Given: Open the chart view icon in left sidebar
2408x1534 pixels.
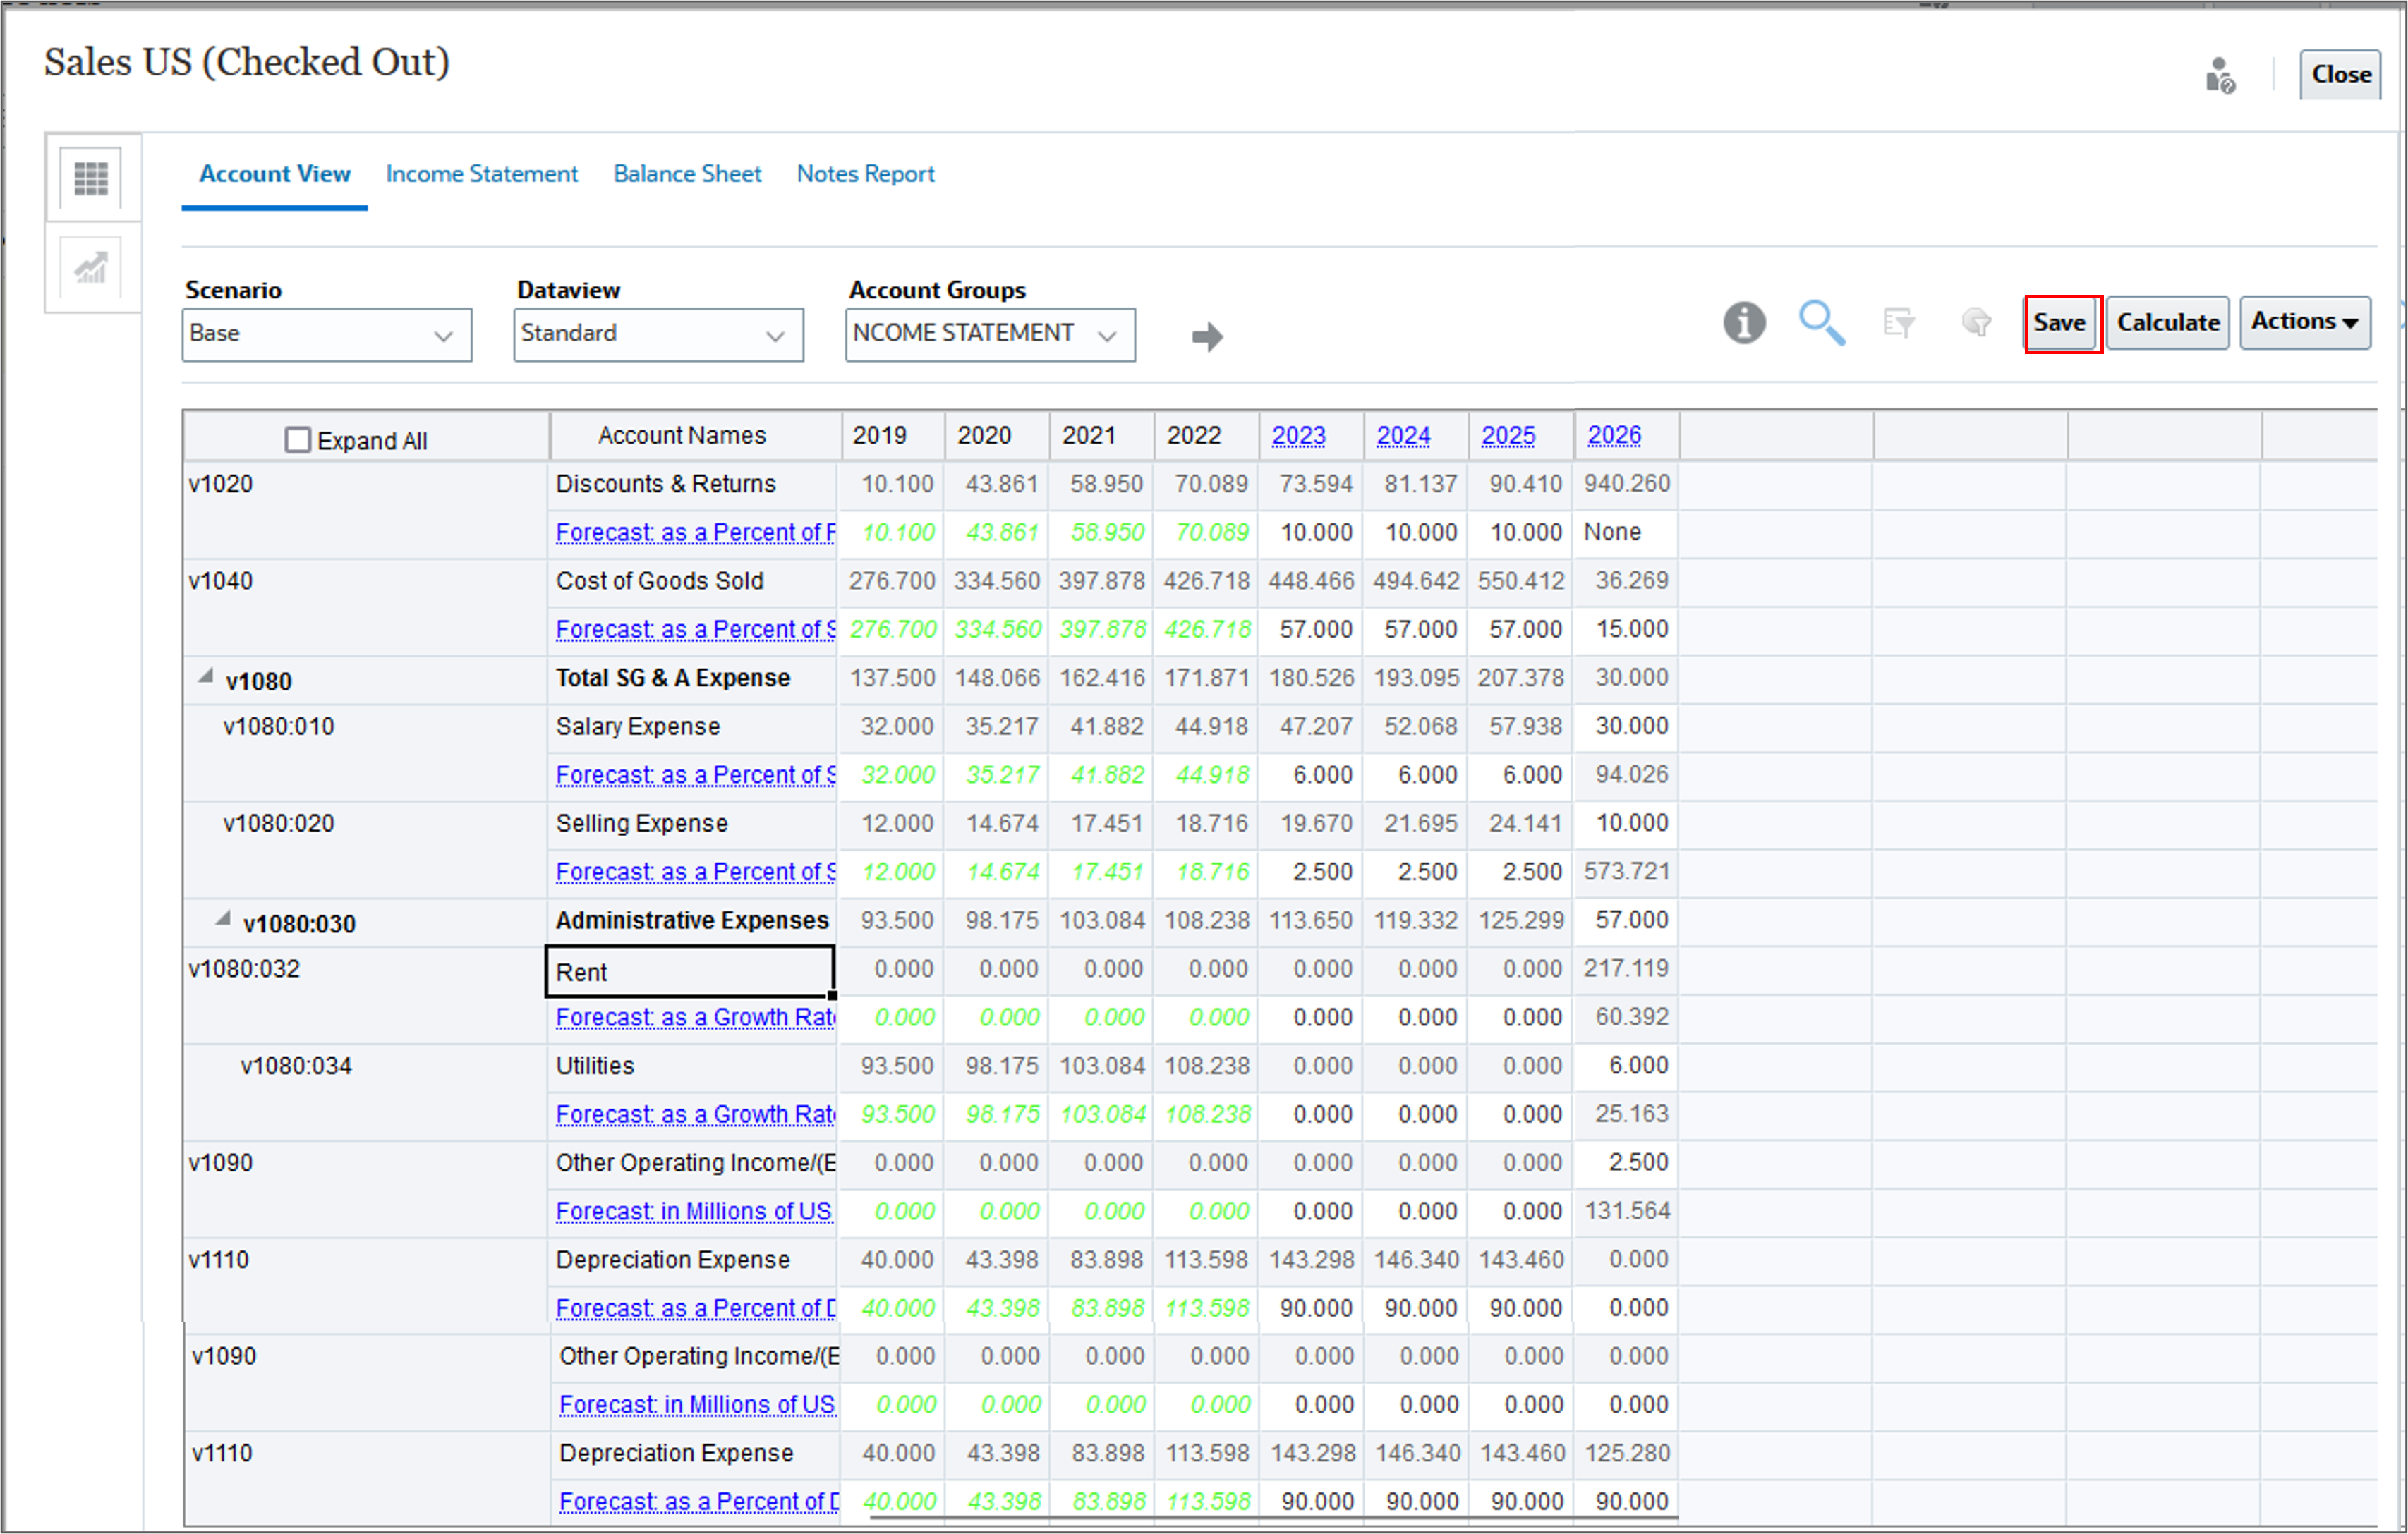Looking at the screenshot, I should (x=91, y=268).
